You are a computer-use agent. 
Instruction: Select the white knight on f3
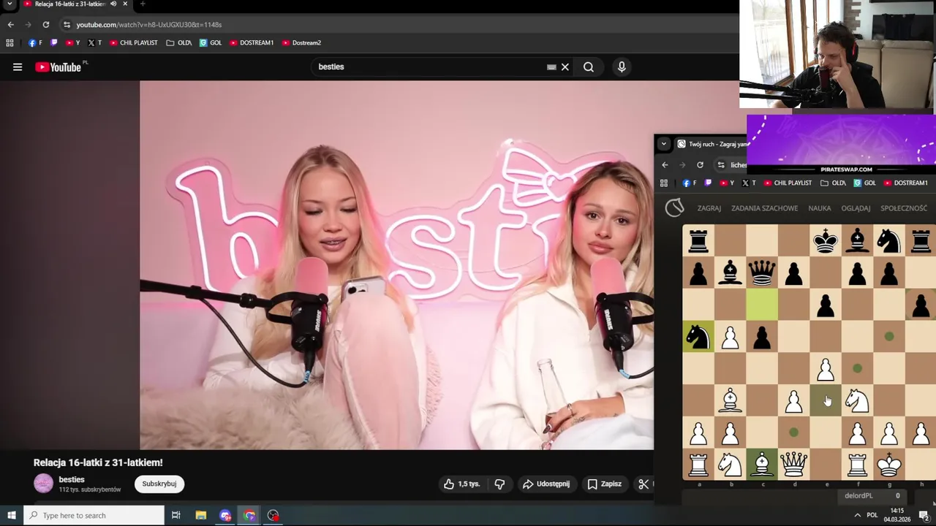857,400
